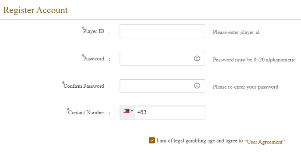Click the "Please enter player id" hint
301x155 pixels.
click(236, 32)
